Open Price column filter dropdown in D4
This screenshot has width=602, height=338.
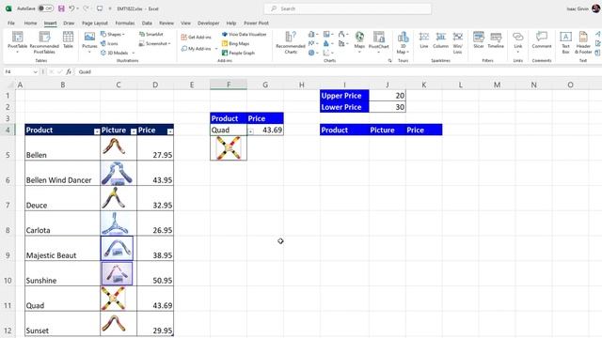coord(169,131)
